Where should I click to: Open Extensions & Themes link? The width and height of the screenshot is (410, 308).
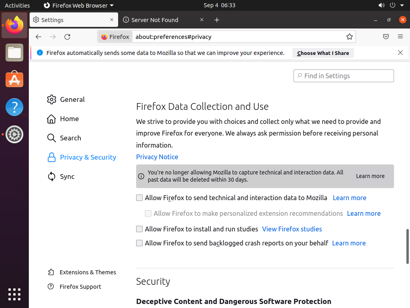point(82,272)
